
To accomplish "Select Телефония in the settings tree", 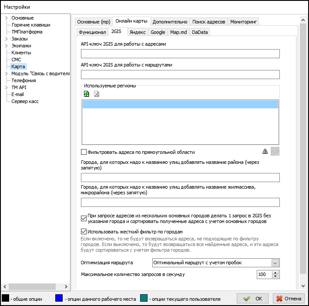I will click(x=24, y=80).
